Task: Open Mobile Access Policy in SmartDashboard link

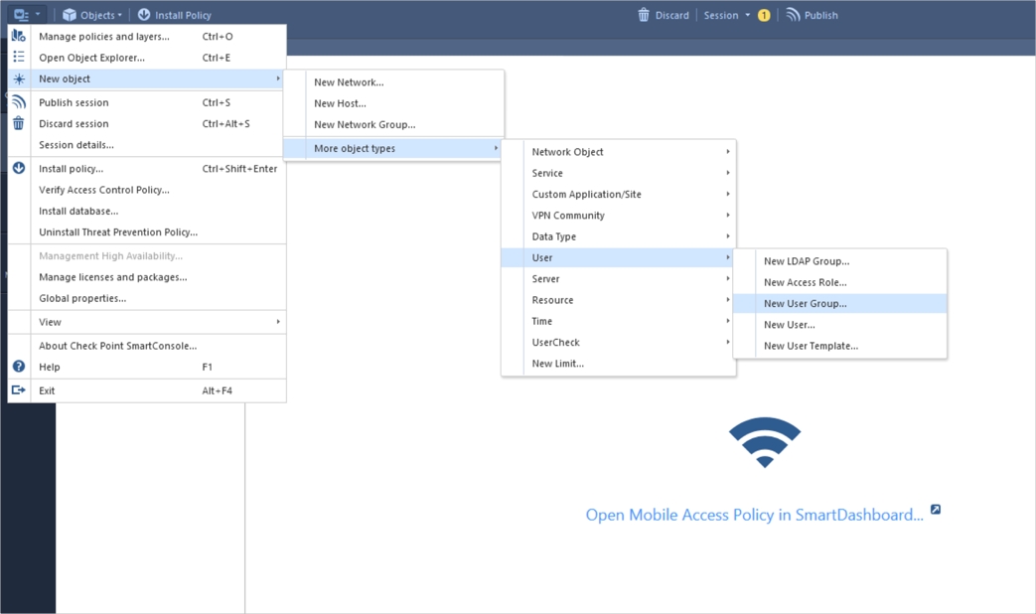Action: (754, 515)
